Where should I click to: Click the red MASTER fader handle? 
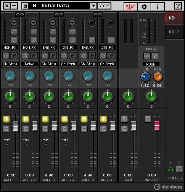(157, 126)
